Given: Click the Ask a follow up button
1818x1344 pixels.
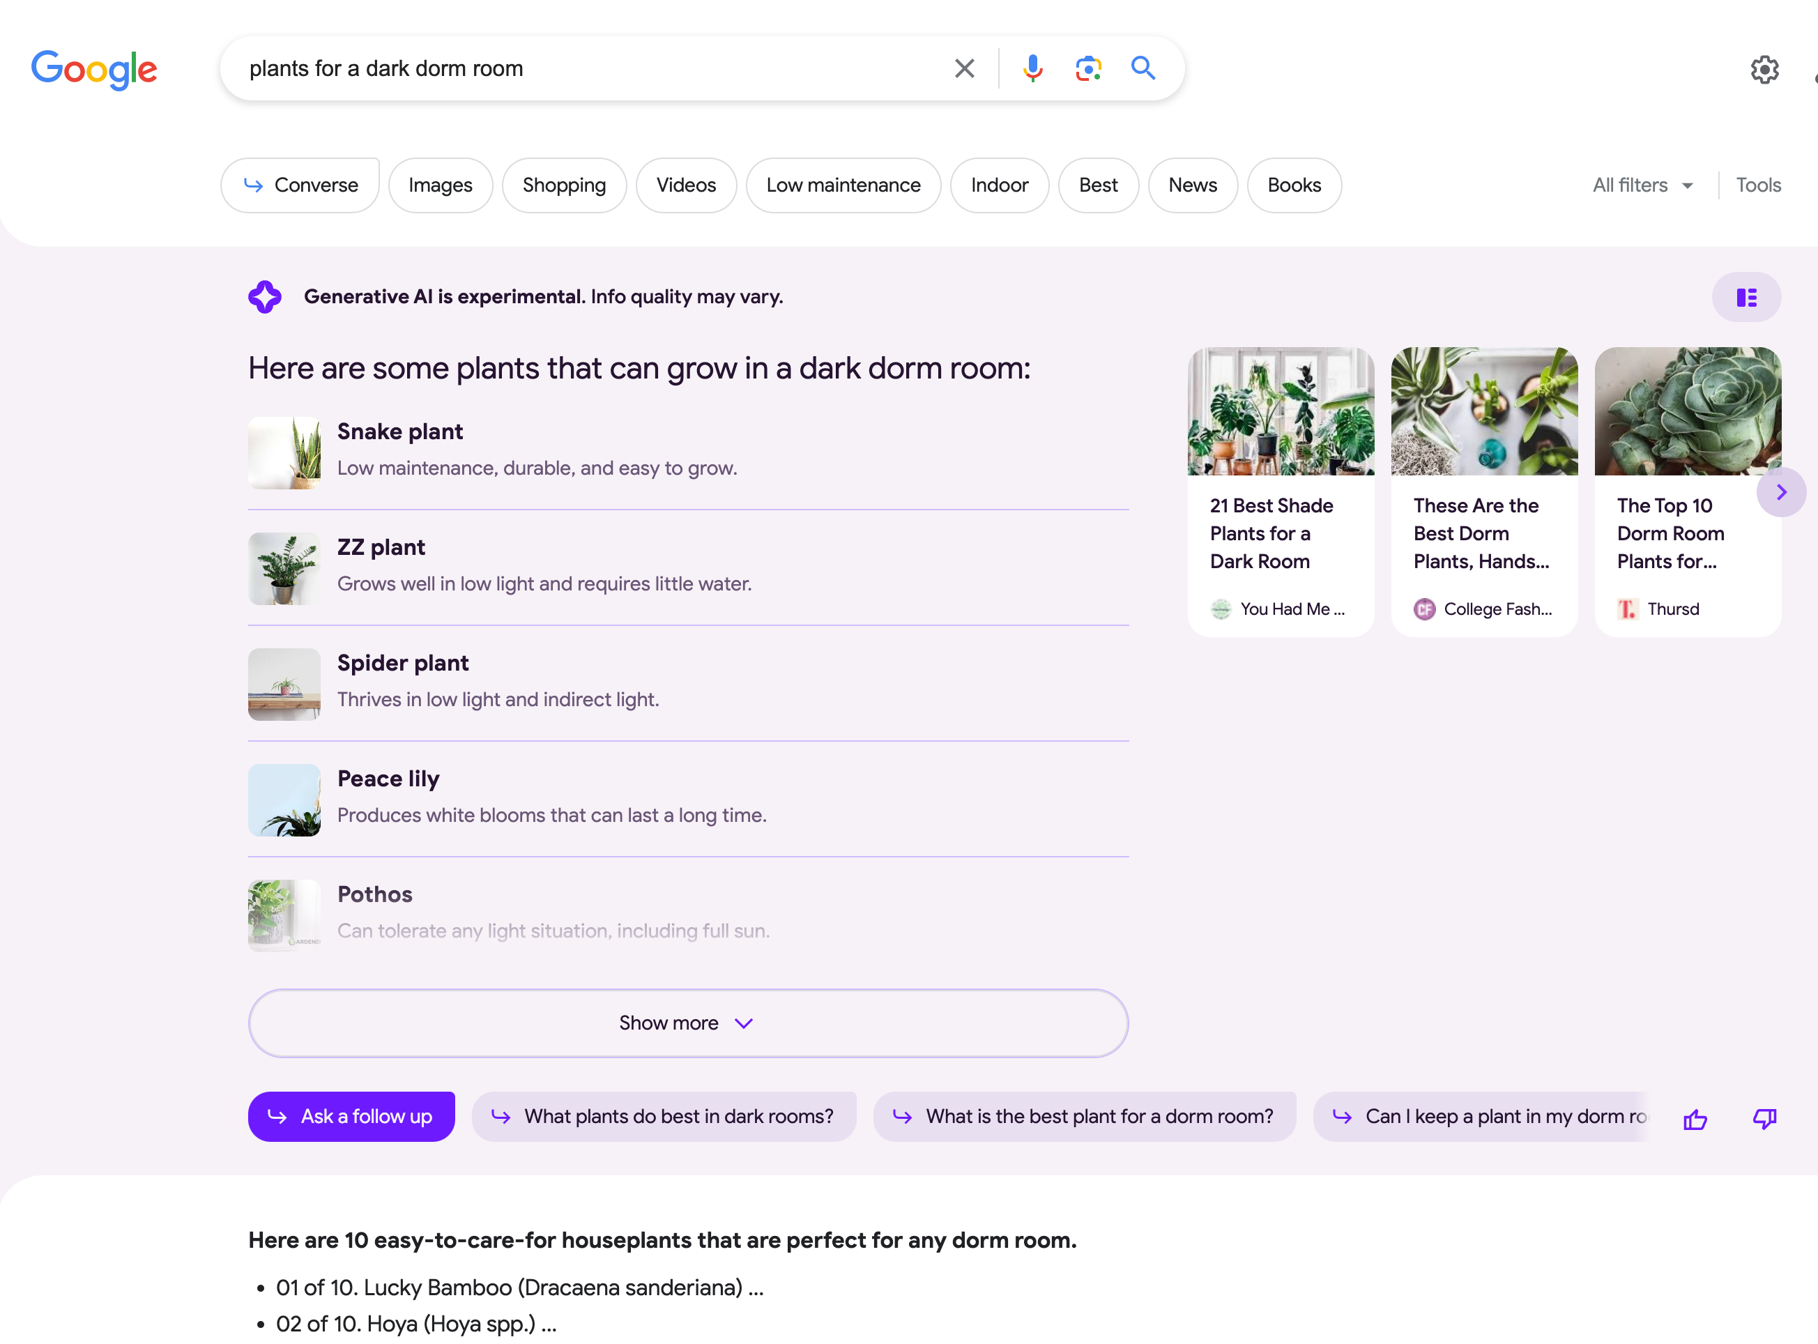Looking at the screenshot, I should (x=351, y=1117).
